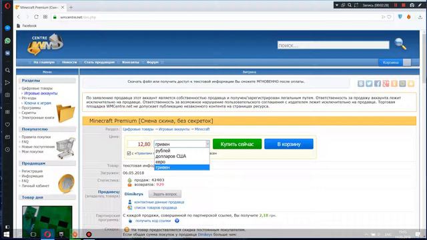Open Windows Start menu
The image size is (427, 240).
tap(6, 234)
